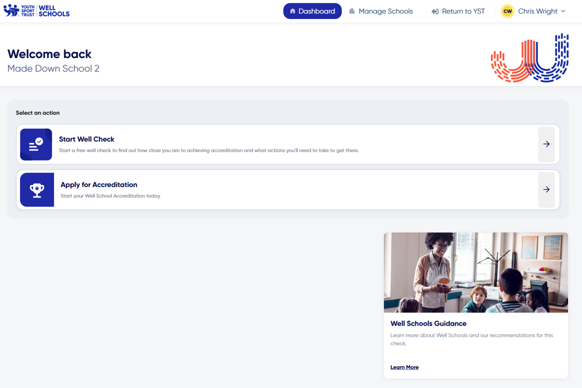This screenshot has height=388, width=582.
Task: Click the Learn More link
Action: (x=404, y=367)
